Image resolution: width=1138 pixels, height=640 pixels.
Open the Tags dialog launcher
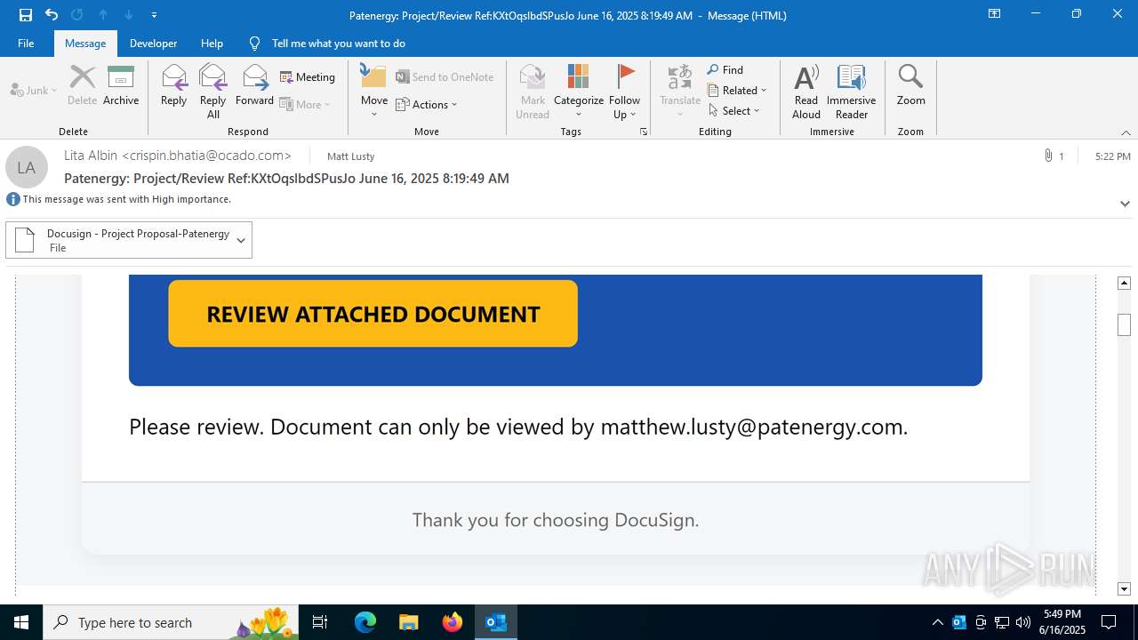click(643, 132)
